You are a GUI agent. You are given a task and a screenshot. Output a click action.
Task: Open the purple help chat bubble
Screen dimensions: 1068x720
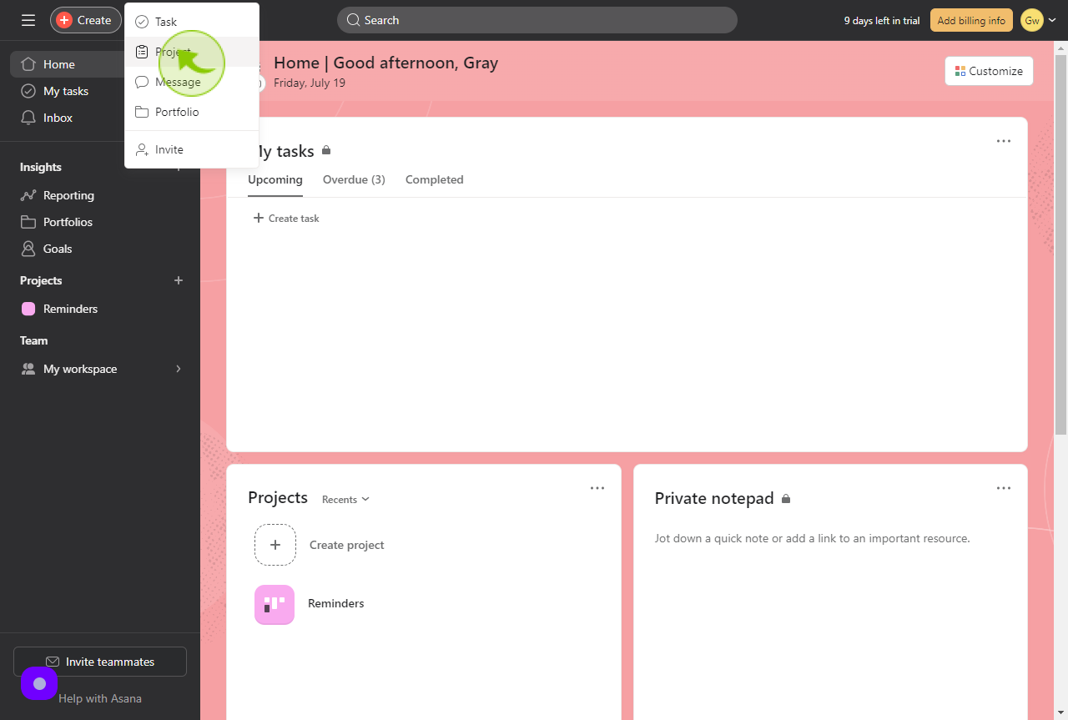tap(39, 683)
